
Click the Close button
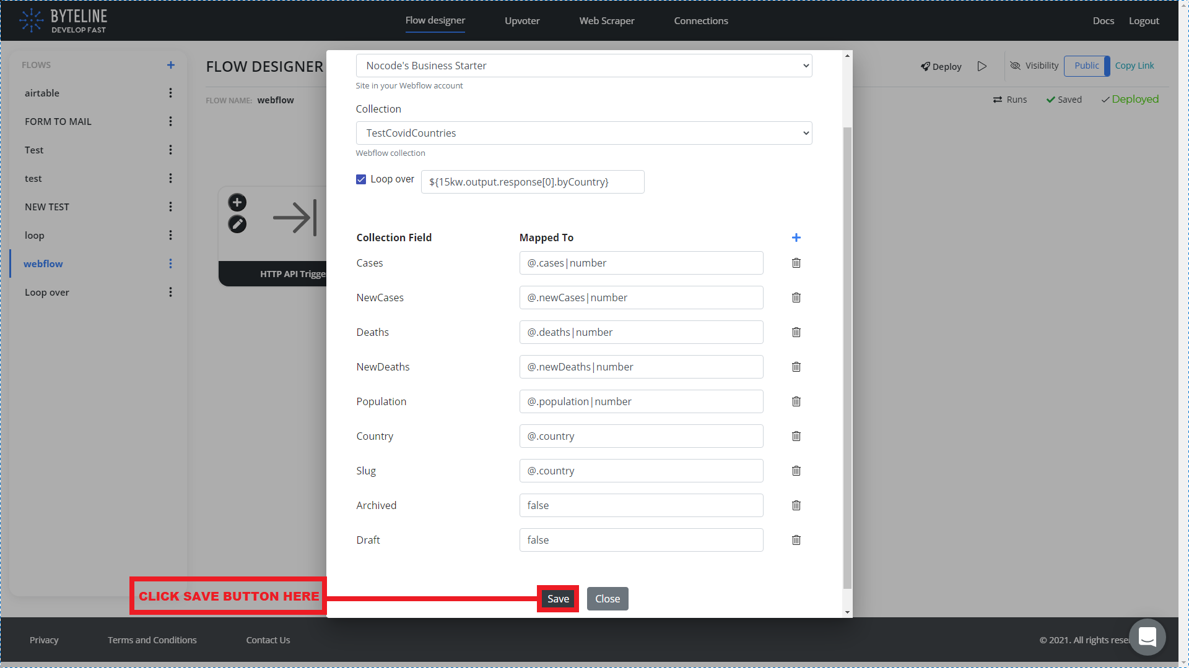608,599
